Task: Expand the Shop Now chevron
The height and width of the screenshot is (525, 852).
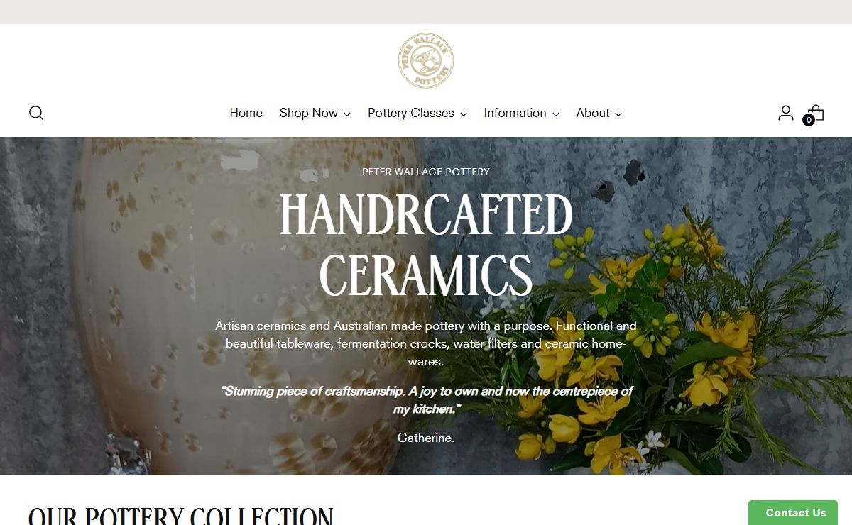Action: pos(347,114)
